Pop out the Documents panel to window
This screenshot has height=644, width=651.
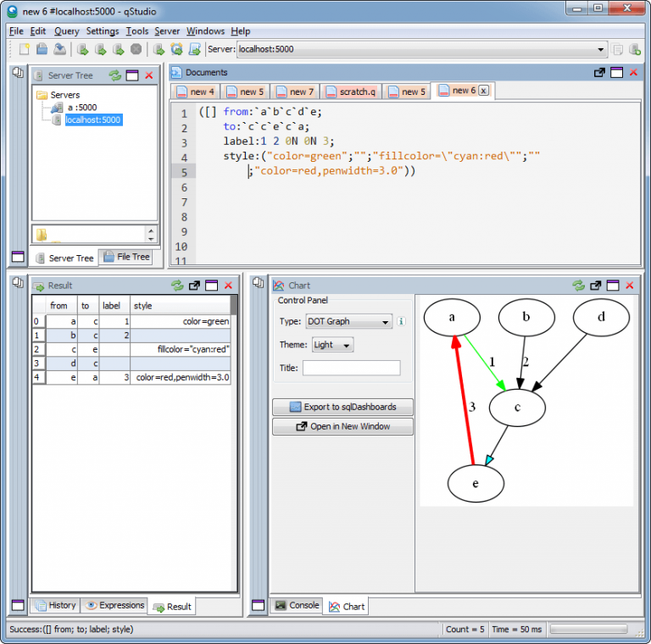(x=599, y=73)
